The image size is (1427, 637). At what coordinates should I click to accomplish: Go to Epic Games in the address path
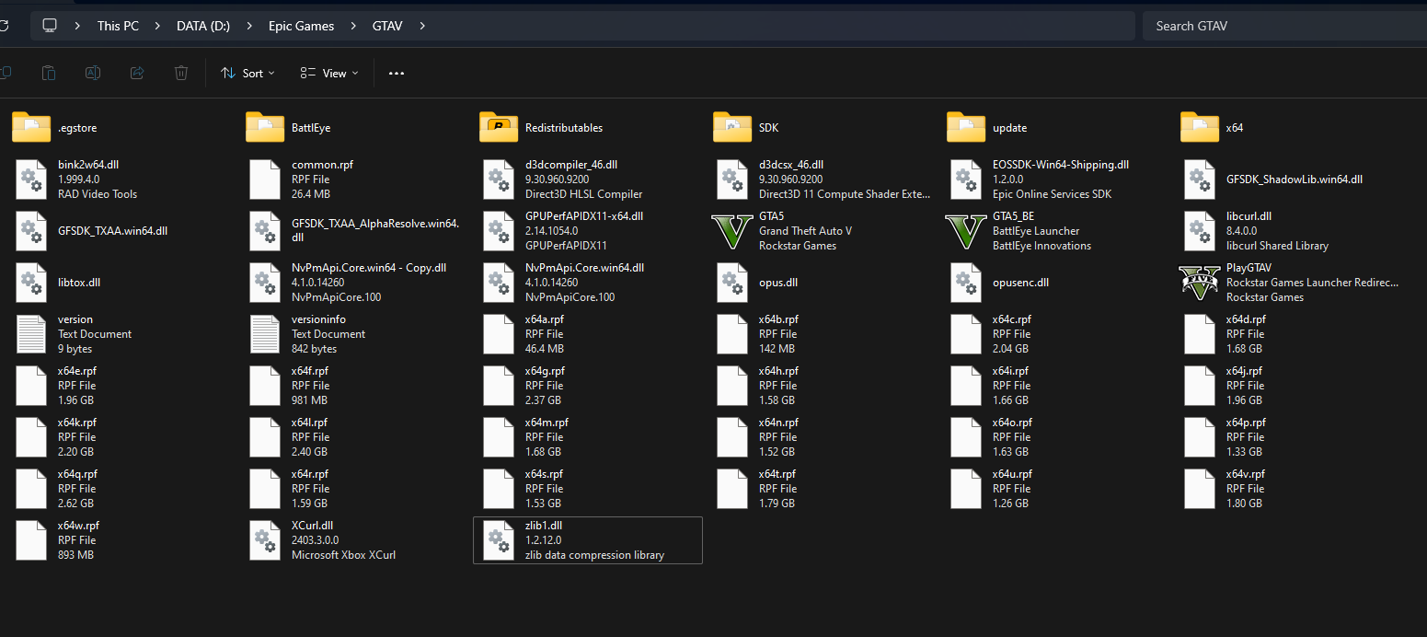(x=301, y=26)
